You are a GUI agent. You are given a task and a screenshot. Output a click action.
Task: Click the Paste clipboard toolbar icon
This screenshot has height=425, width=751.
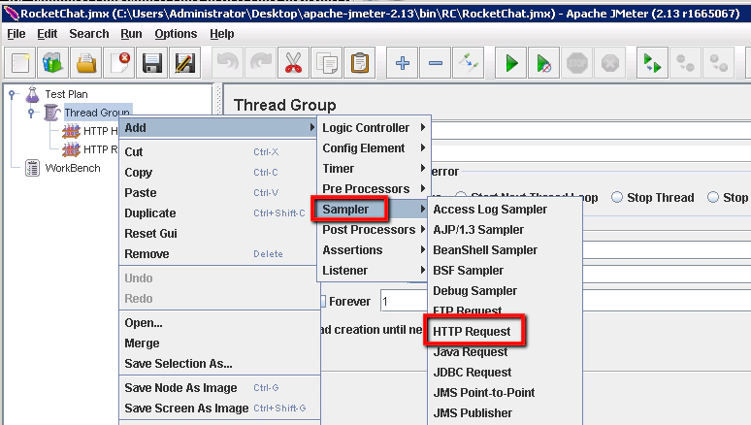coord(360,63)
